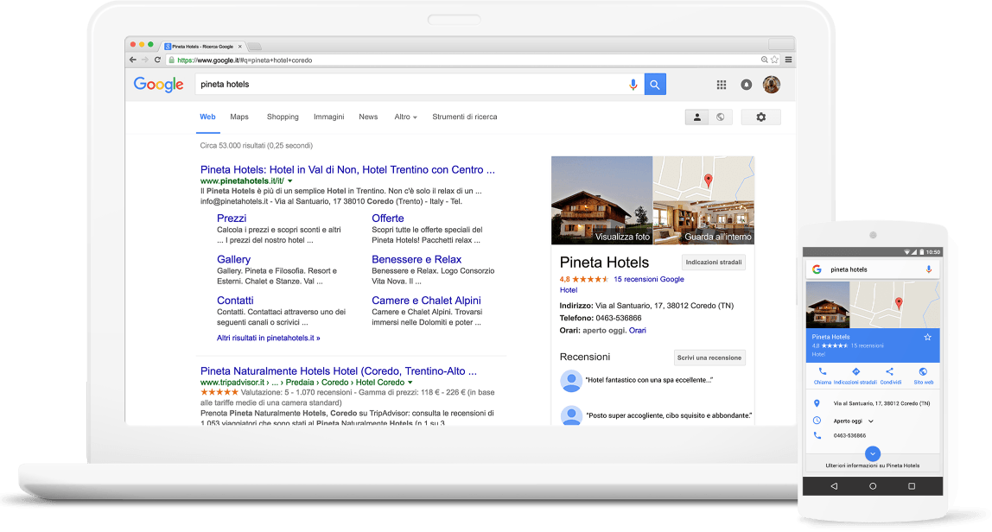Open Google notifications bell
992x532 pixels.
(747, 85)
